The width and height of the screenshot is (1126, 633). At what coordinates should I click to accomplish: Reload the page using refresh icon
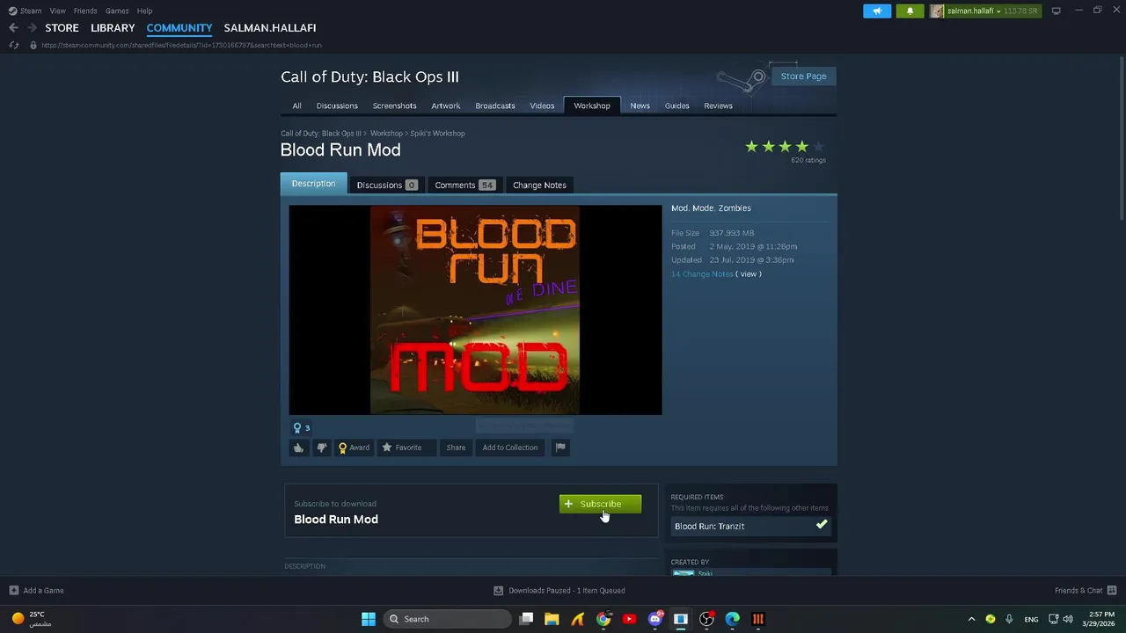(x=14, y=45)
